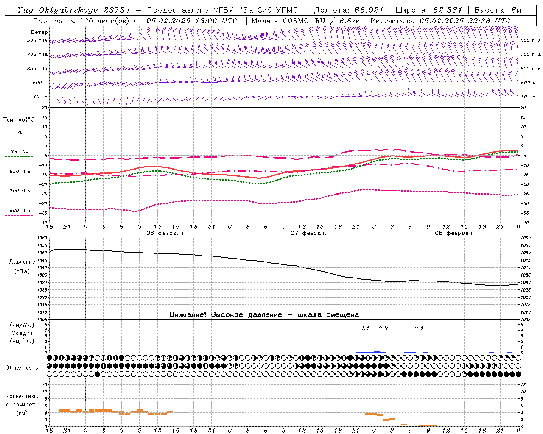Click the Облачность cloud cover label
543x434 pixels.
(22, 367)
